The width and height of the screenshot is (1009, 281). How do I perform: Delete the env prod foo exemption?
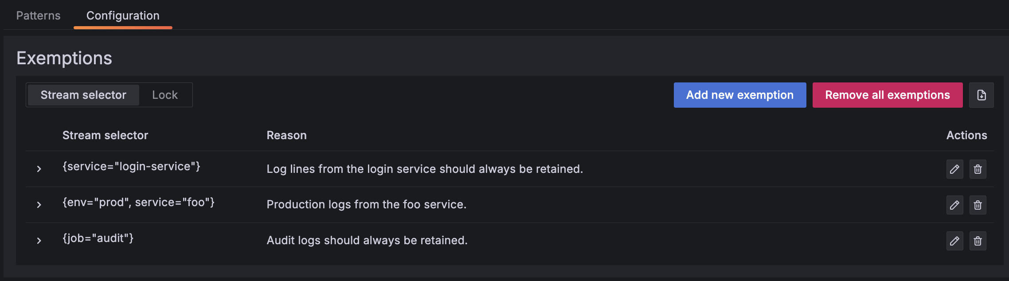pyautogui.click(x=978, y=205)
